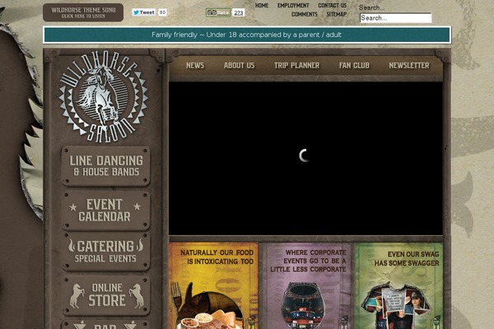Click the loading video player area
This screenshot has width=494, height=329.
point(305,159)
